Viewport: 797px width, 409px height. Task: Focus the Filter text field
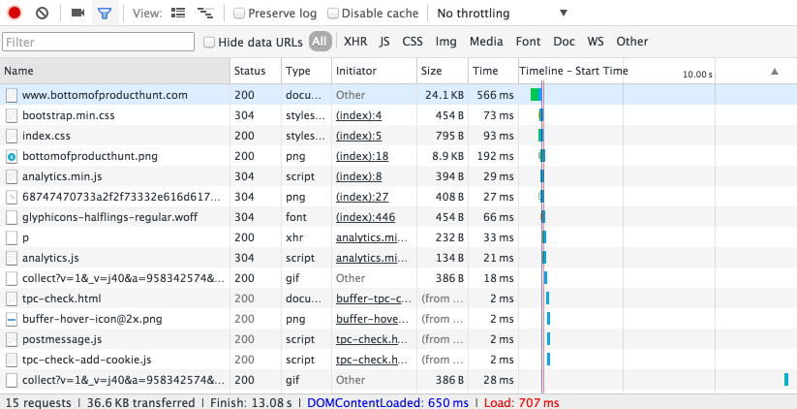pos(98,42)
